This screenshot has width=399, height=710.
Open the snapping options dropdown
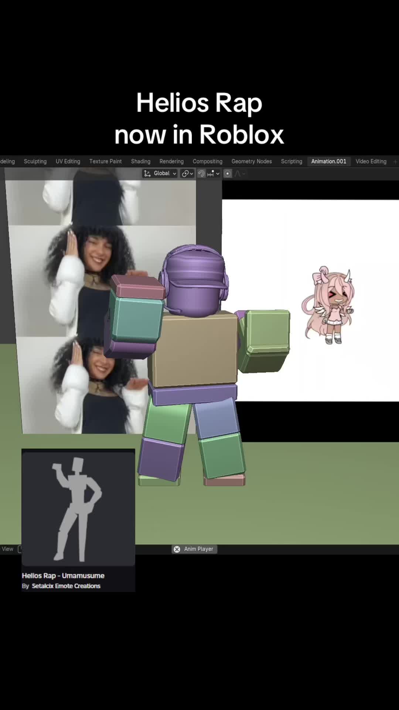pos(214,173)
